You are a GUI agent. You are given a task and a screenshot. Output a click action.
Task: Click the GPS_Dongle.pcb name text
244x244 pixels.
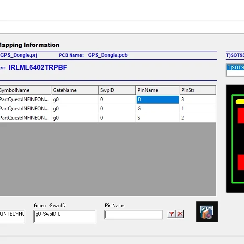[x=108, y=55]
